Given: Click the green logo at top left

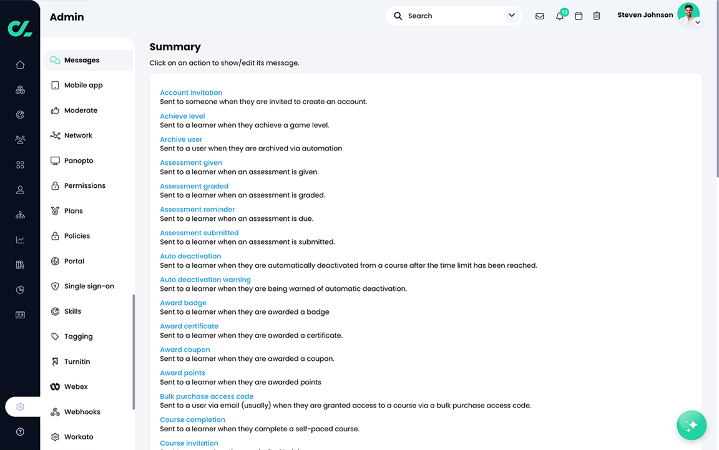Looking at the screenshot, I should click(20, 29).
